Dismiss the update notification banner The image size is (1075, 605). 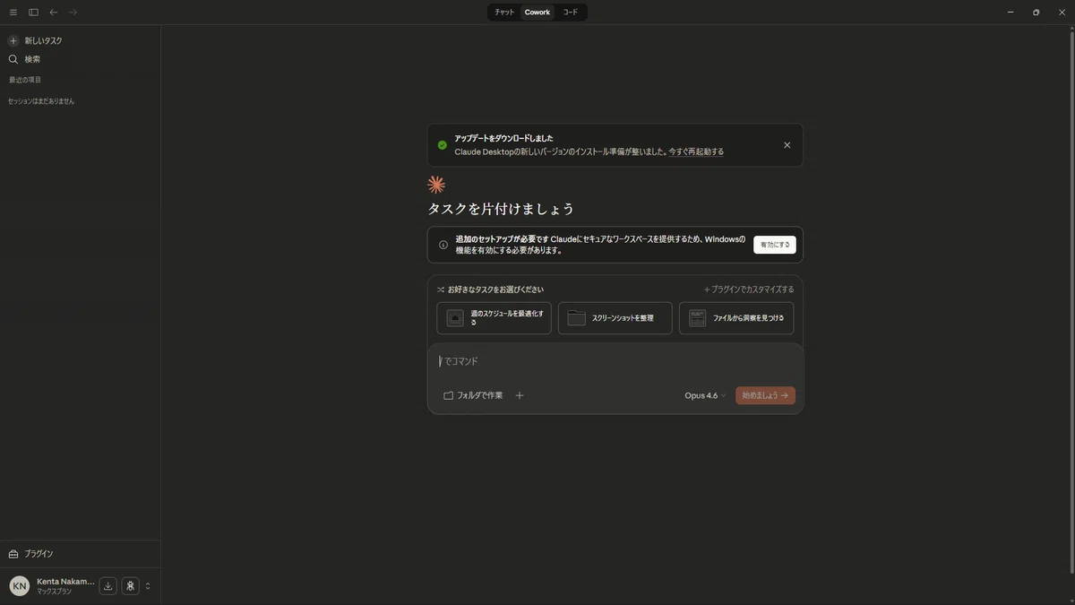787,145
